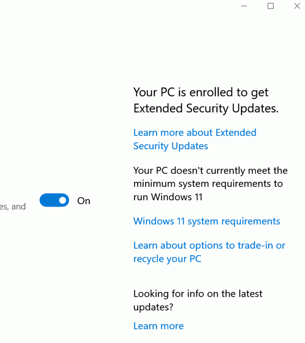Open the Windows 11 system requirements link
305x343 pixels.
(207, 221)
